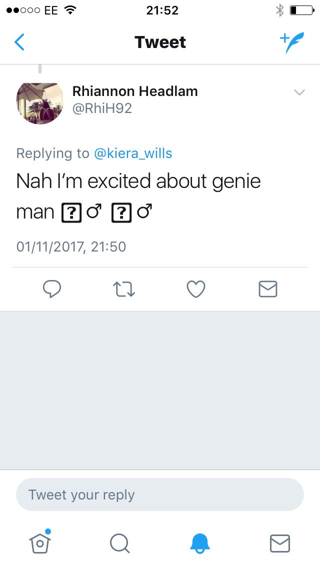Tap the Tweet your reply field
Image resolution: width=320 pixels, height=568 pixels.
[160, 494]
